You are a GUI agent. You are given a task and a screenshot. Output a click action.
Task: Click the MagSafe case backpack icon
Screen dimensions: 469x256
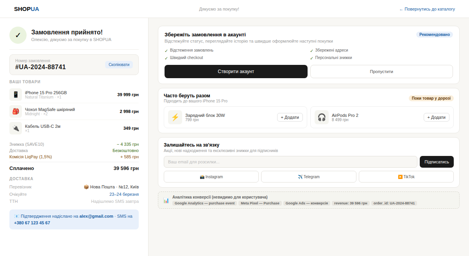(x=16, y=111)
